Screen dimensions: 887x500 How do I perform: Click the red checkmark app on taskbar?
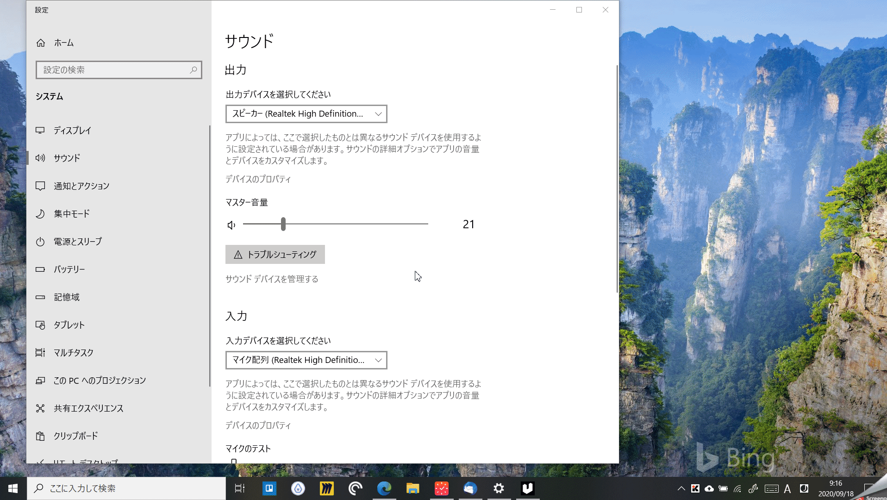click(442, 488)
